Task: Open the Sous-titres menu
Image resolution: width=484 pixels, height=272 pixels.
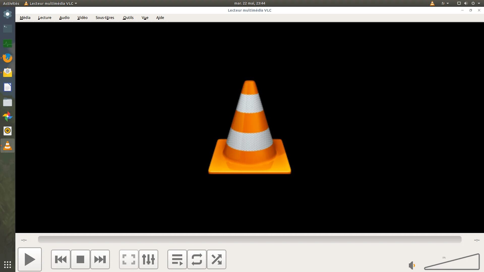Action: pos(105,18)
